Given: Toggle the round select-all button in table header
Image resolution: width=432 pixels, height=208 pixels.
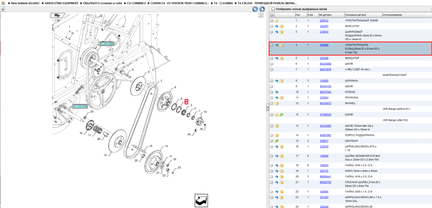Looking at the screenshot, I should 272,15.
